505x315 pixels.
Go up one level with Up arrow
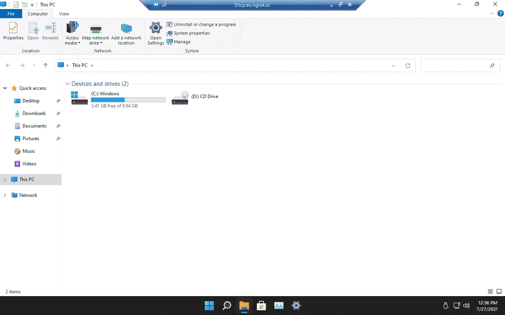pos(46,65)
